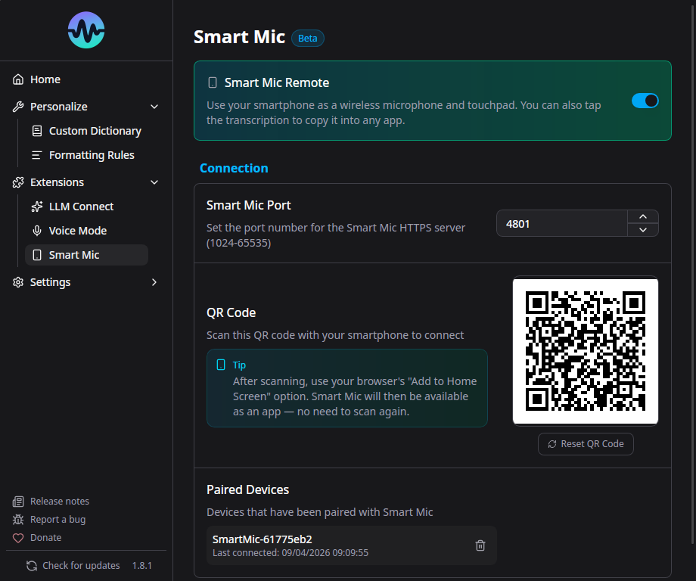
Task: Click the Voice Mode microphone icon
Action: coord(36,230)
